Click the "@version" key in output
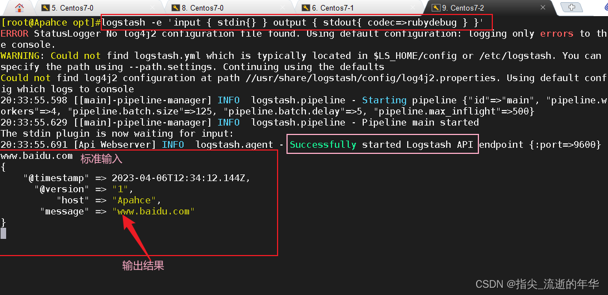The height and width of the screenshot is (295, 608). (62, 189)
